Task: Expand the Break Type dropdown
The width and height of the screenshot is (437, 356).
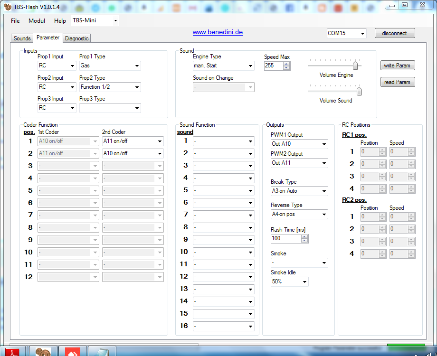Action: 324,191
